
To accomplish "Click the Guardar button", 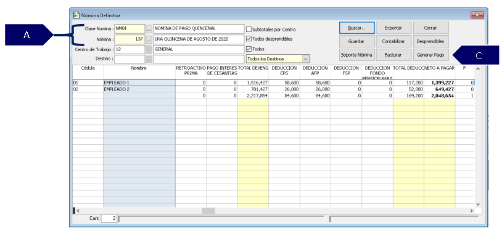I will click(356, 41).
